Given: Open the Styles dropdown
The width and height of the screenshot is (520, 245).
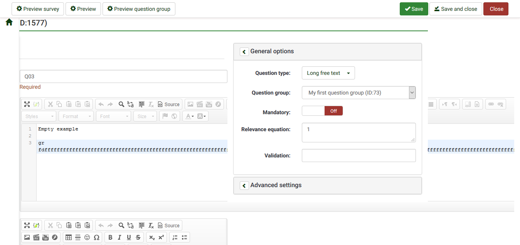Looking at the screenshot, I should click(39, 116).
